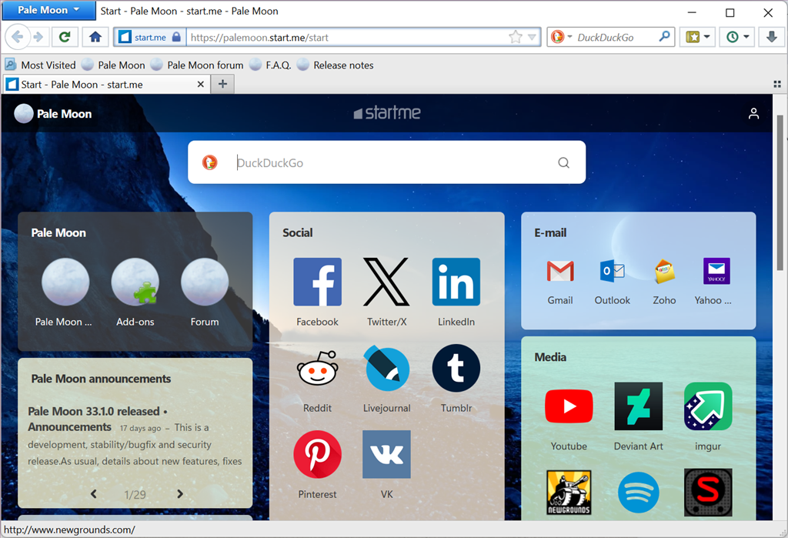Open the Livejournal shortcut icon
788x538 pixels.
pyautogui.click(x=386, y=368)
